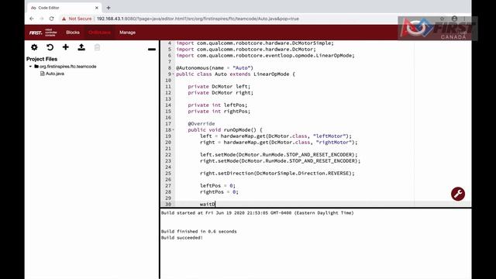
Task: Click the Not Secure warning icon
Action: point(64,19)
